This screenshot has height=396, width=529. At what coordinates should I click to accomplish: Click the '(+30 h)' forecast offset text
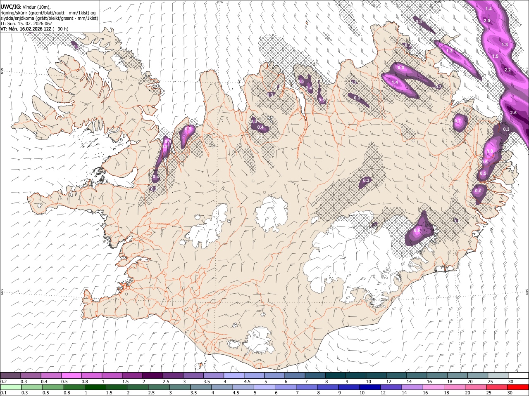pos(60,29)
